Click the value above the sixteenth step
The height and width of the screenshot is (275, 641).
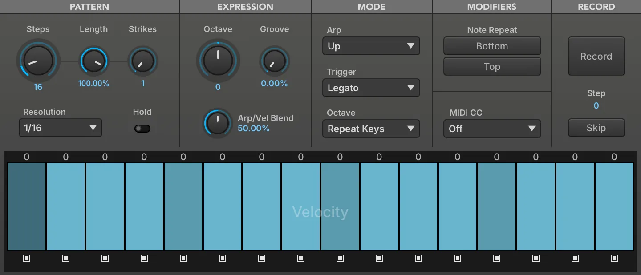tap(614, 157)
